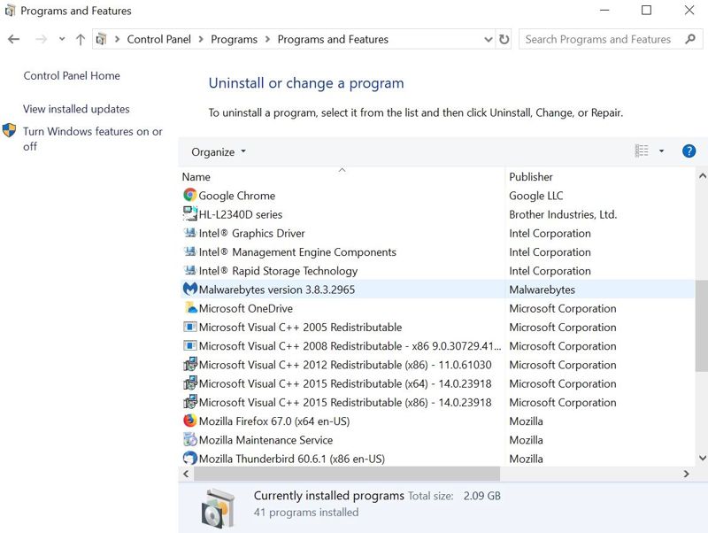
Task: Select Malwarebytes version 3.8.3.2965 row
Action: pyautogui.click(x=437, y=290)
